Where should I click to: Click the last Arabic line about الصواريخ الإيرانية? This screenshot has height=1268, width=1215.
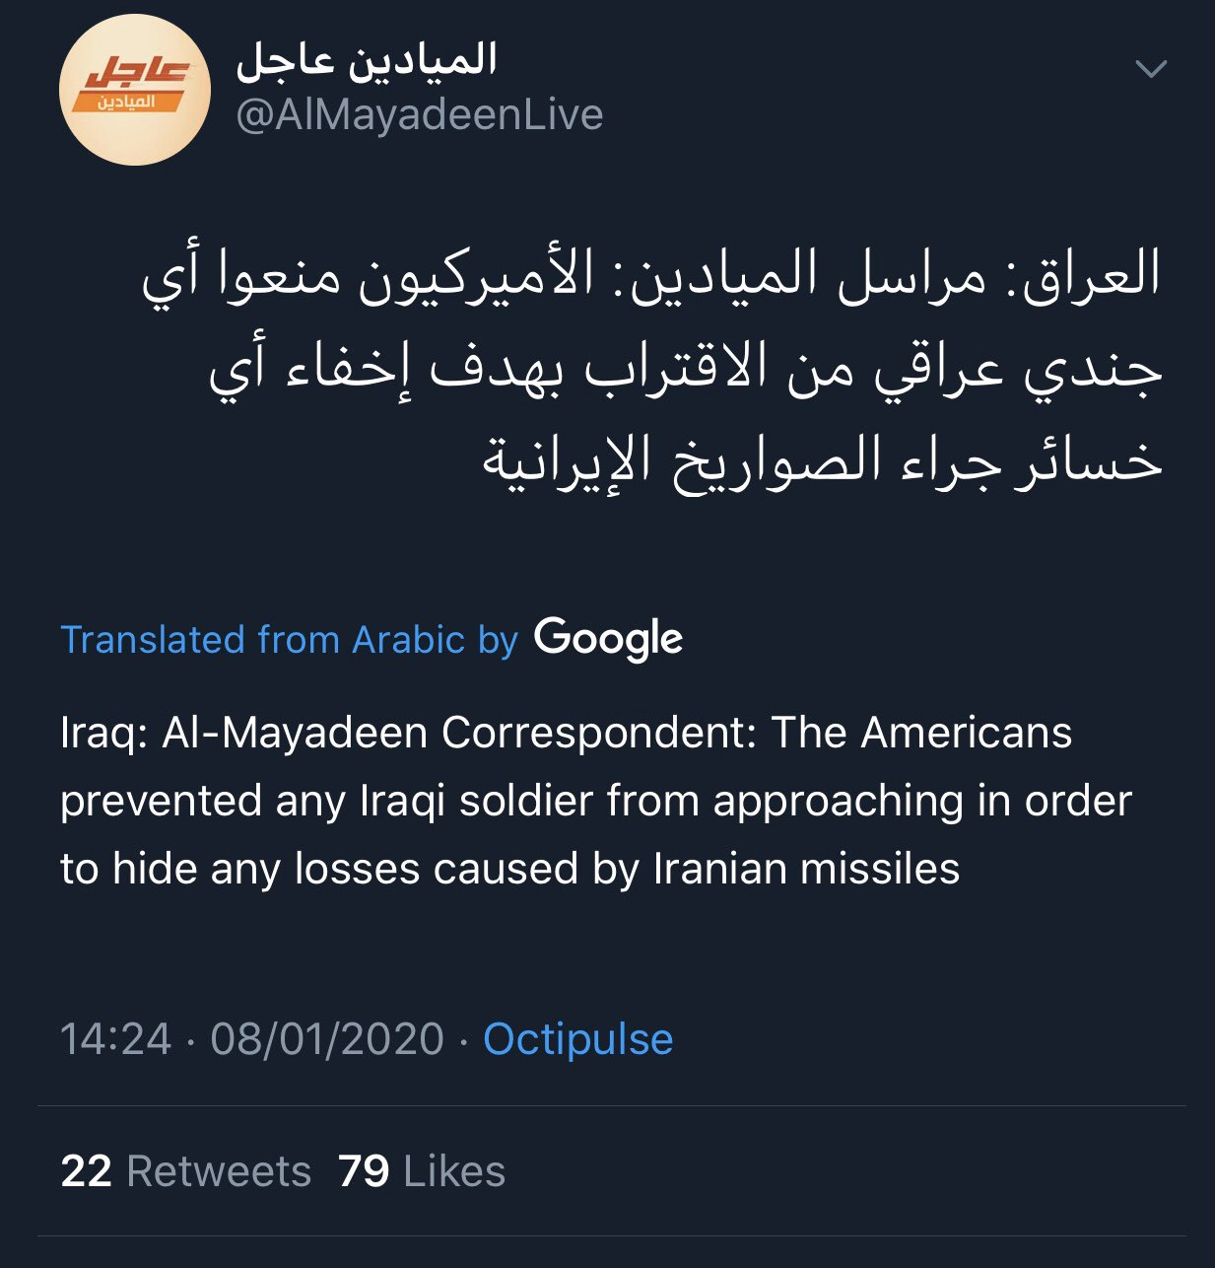pyautogui.click(x=822, y=459)
